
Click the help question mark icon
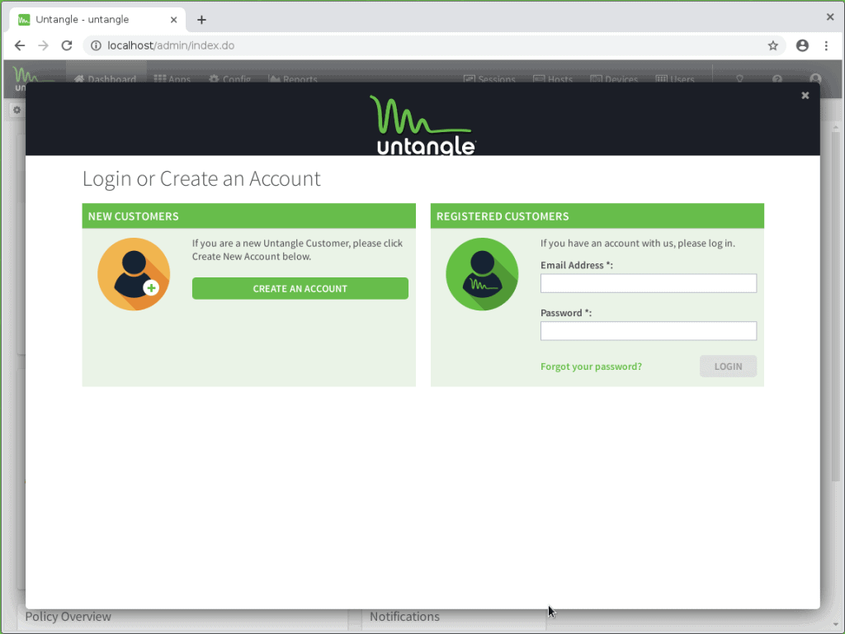click(777, 78)
